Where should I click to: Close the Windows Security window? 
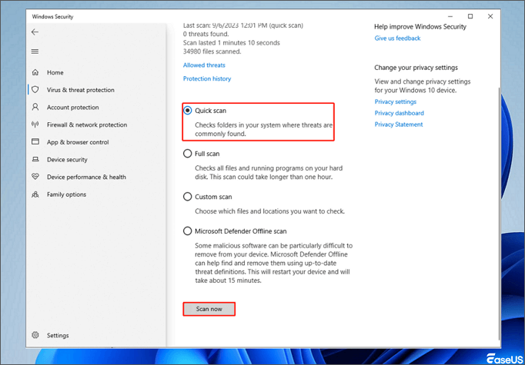coord(490,16)
